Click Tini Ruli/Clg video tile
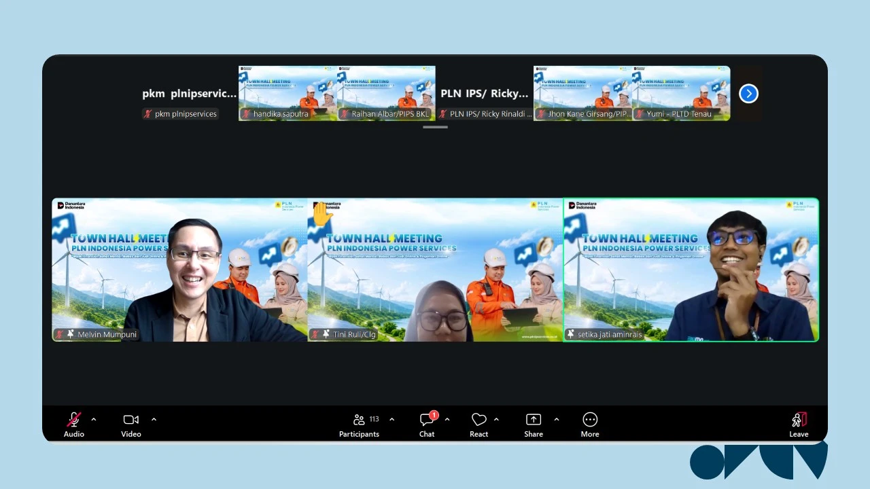Image resolution: width=870 pixels, height=489 pixels. 435,270
